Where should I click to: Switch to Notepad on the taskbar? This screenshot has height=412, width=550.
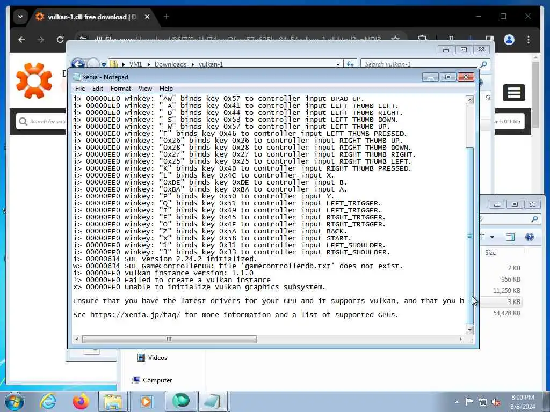(213, 401)
